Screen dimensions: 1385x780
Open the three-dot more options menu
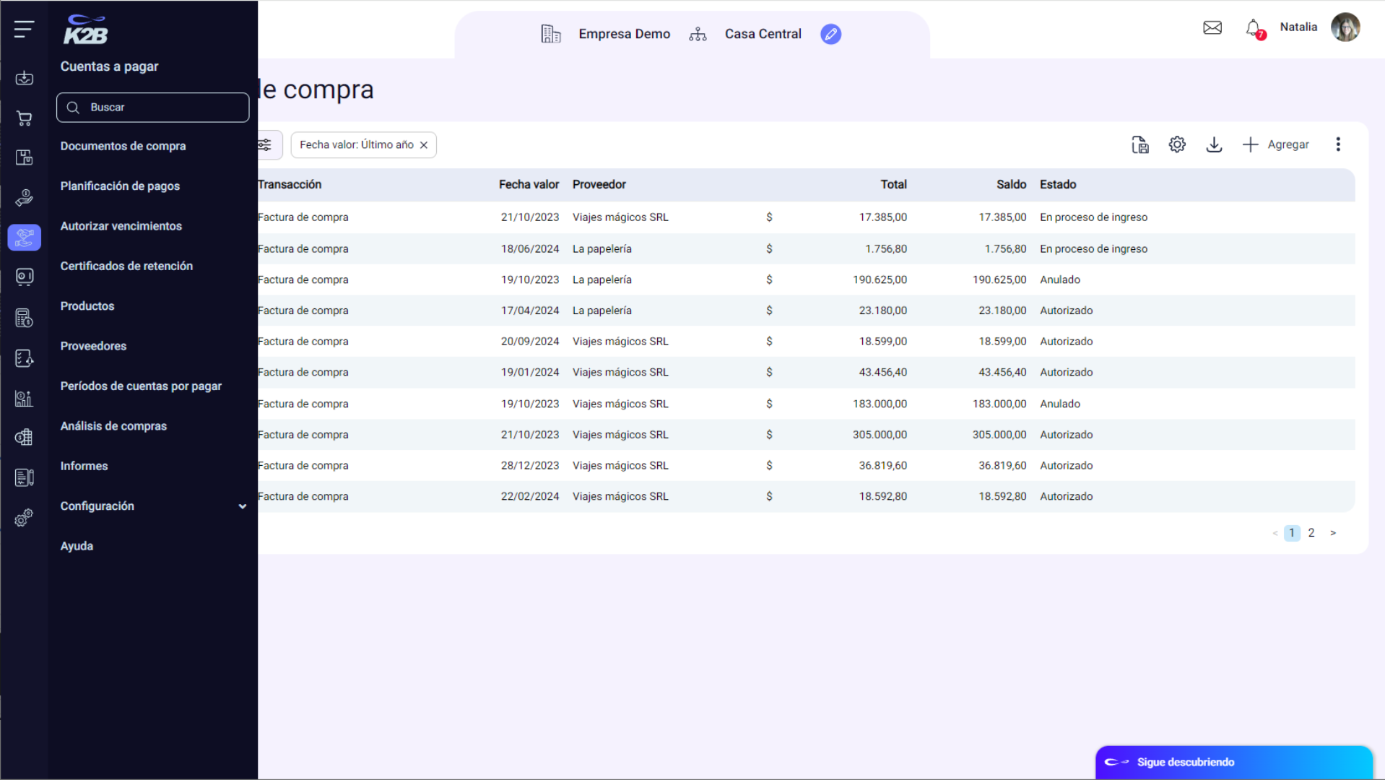[1338, 144]
